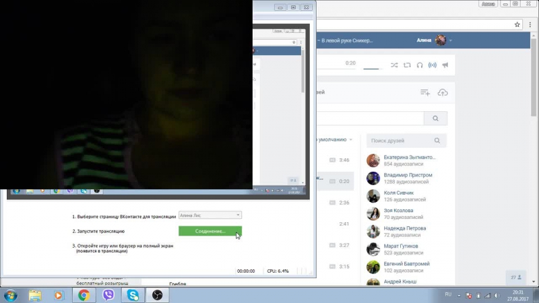Click current track title 'В левой руке Сникер'

pos(347,40)
